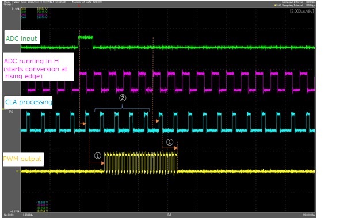Screen dimensions: 355x218
Task: Click the circled 1 marker left of PWM burst
Action: point(98,156)
